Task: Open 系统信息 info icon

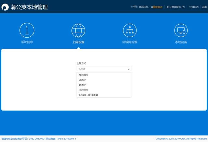Action: (x=27, y=30)
